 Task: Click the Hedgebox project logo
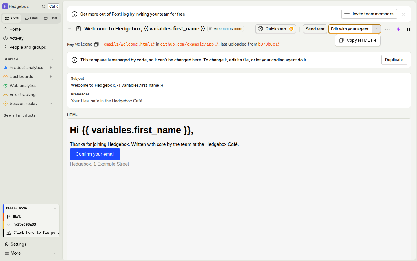click(5, 6)
